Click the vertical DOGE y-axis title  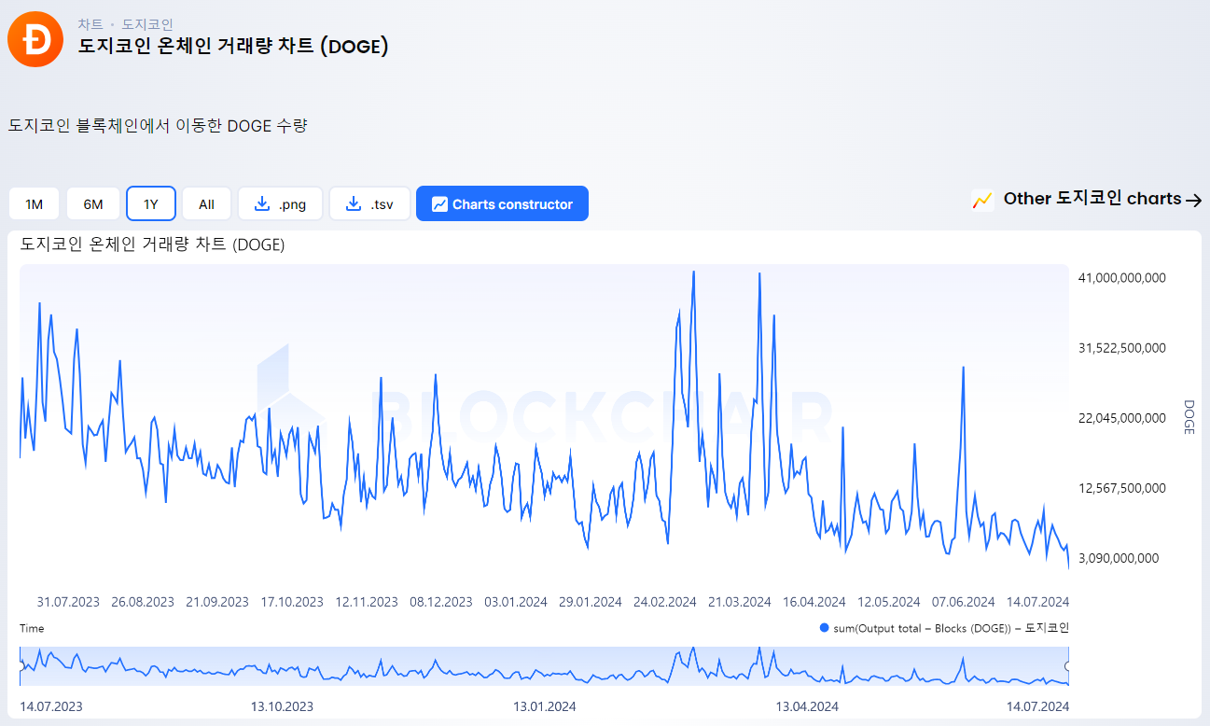[x=1189, y=417]
